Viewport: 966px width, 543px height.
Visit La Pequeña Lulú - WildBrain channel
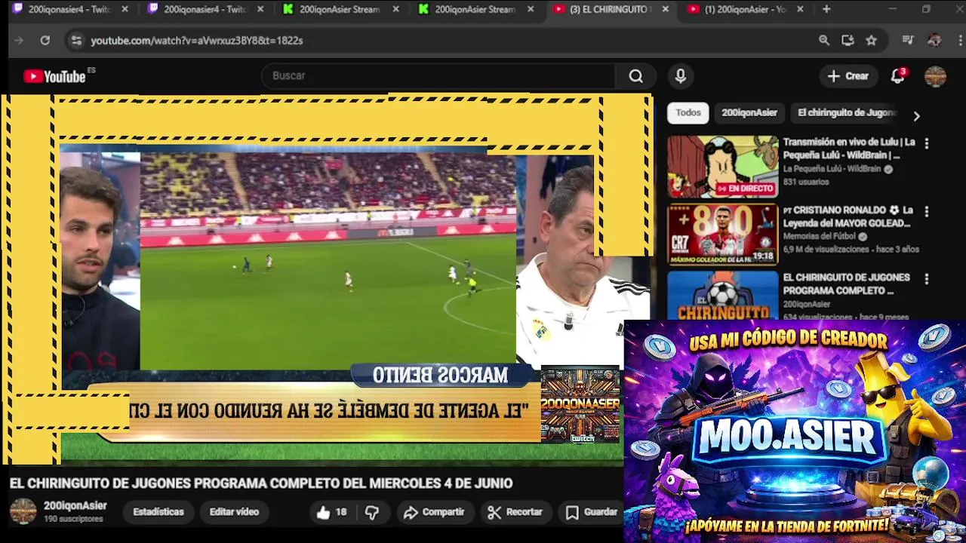(x=832, y=170)
